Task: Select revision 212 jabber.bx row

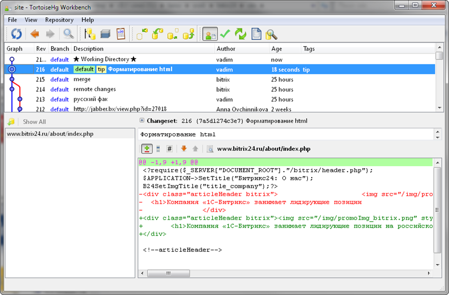Action: [x=220, y=109]
